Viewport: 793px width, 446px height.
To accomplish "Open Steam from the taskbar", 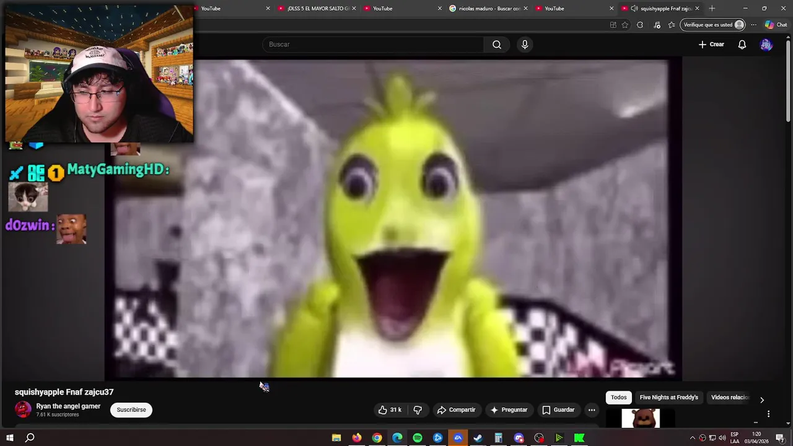I will (x=478, y=438).
